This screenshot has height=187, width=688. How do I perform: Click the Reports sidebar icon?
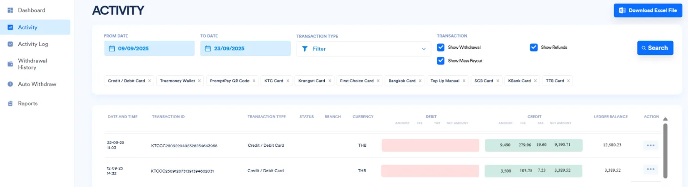tap(10, 103)
